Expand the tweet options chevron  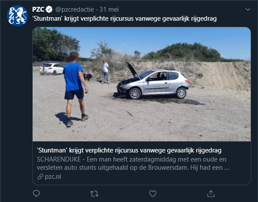[x=248, y=9]
